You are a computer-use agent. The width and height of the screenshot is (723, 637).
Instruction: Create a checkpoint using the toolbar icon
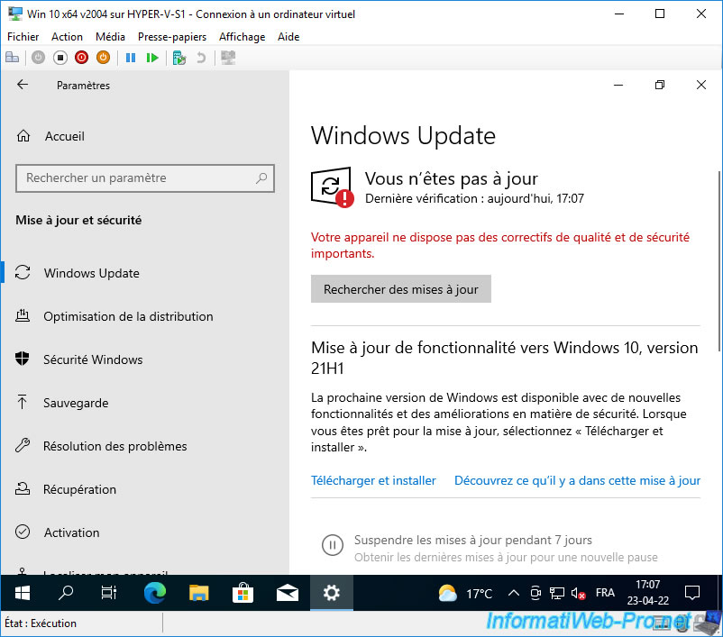click(x=178, y=58)
